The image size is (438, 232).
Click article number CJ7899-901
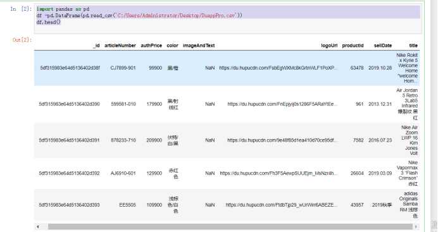click(x=123, y=68)
